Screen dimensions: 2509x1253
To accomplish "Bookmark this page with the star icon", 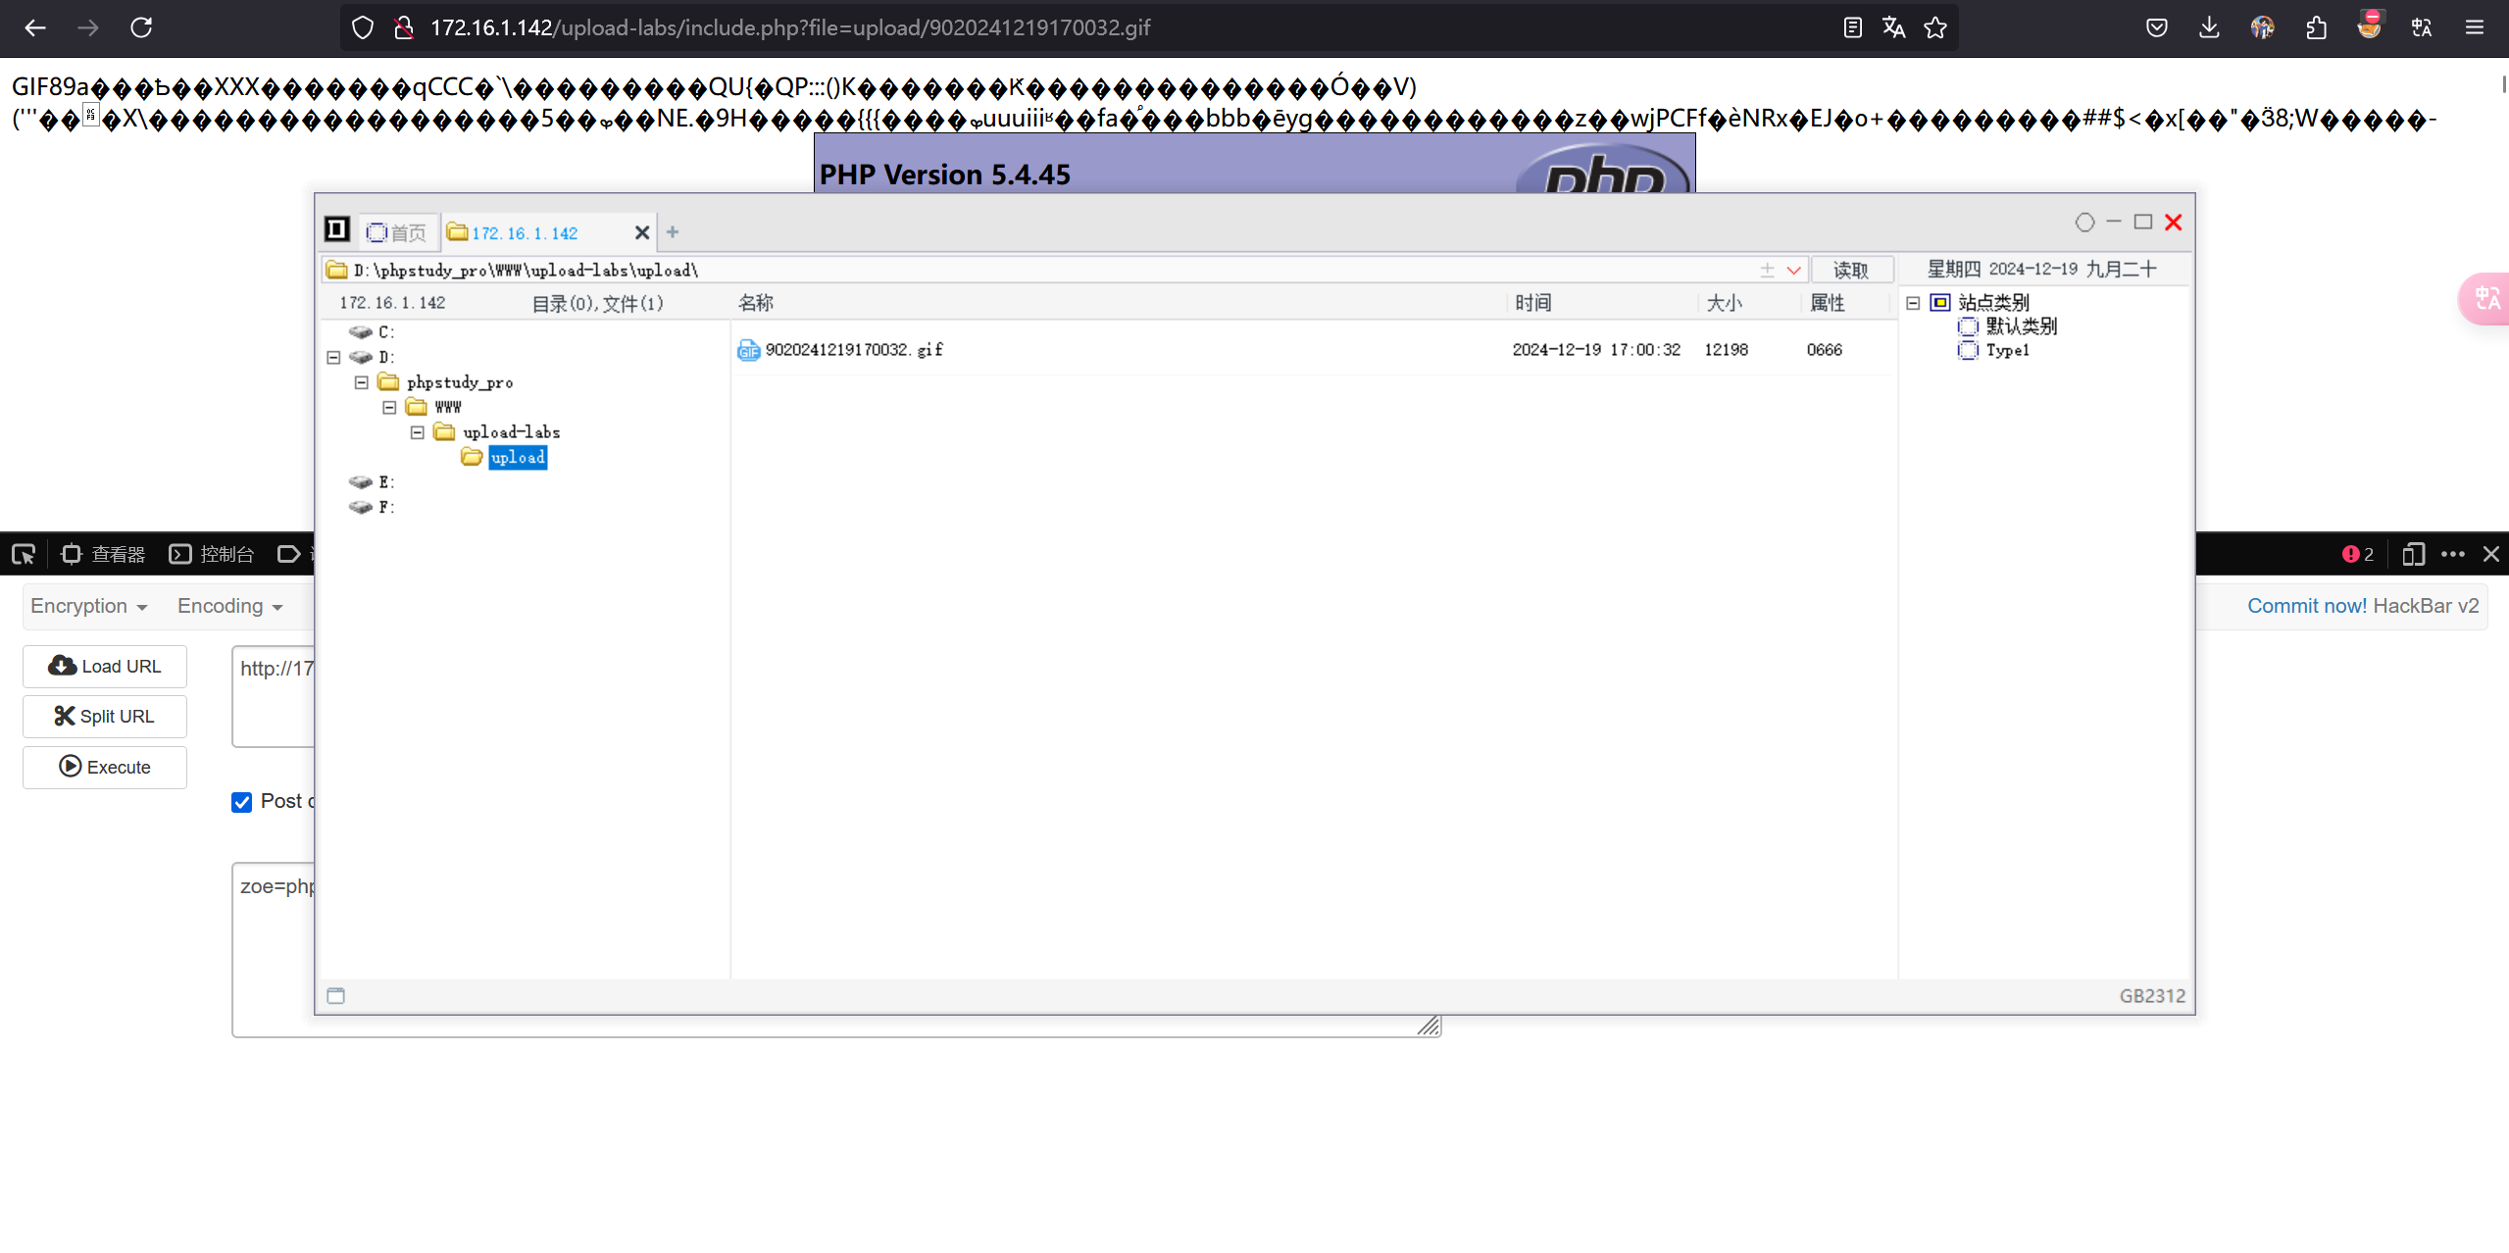I will (x=1935, y=27).
